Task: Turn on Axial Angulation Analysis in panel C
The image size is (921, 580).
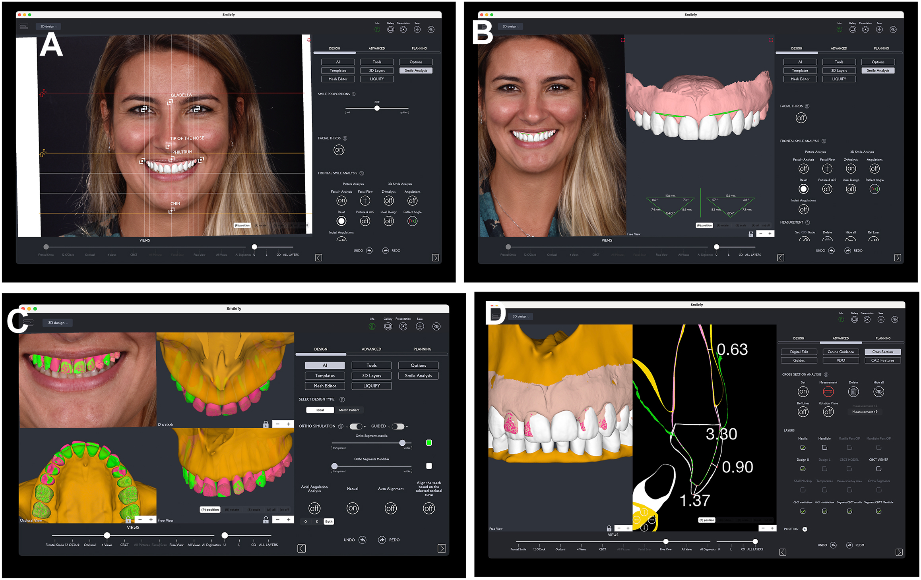Action: click(x=314, y=508)
